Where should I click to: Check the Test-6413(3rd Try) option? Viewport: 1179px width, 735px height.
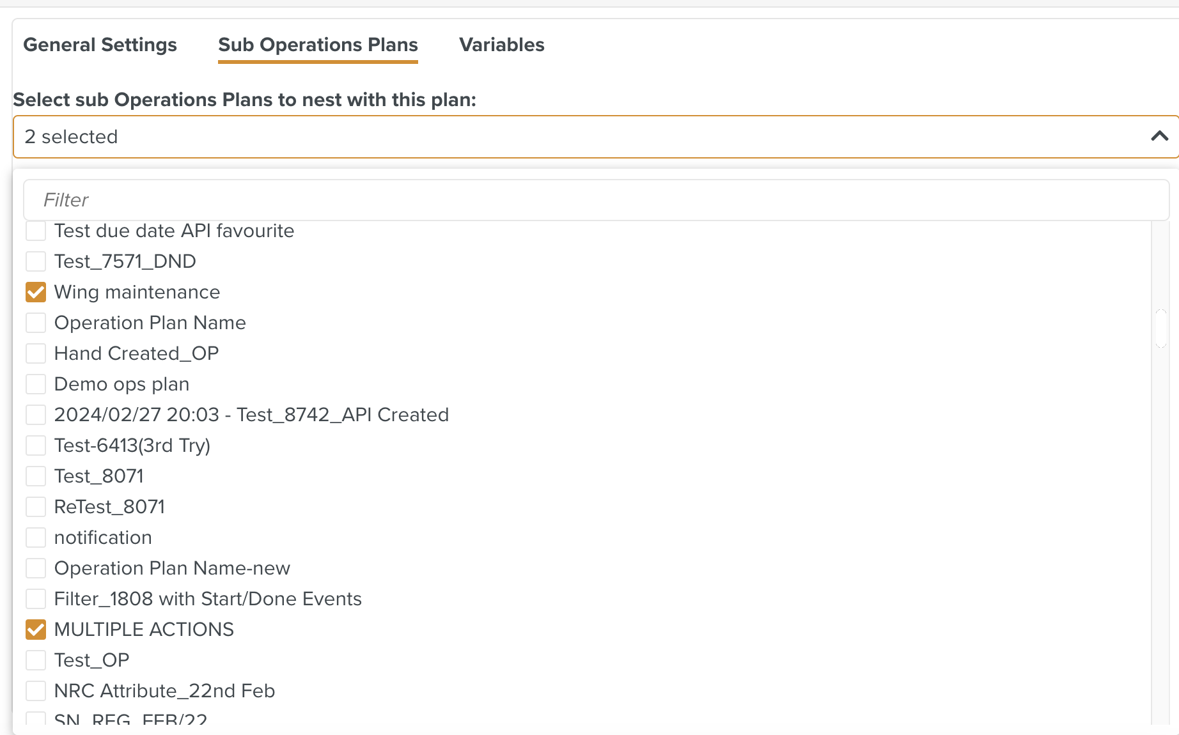35,445
